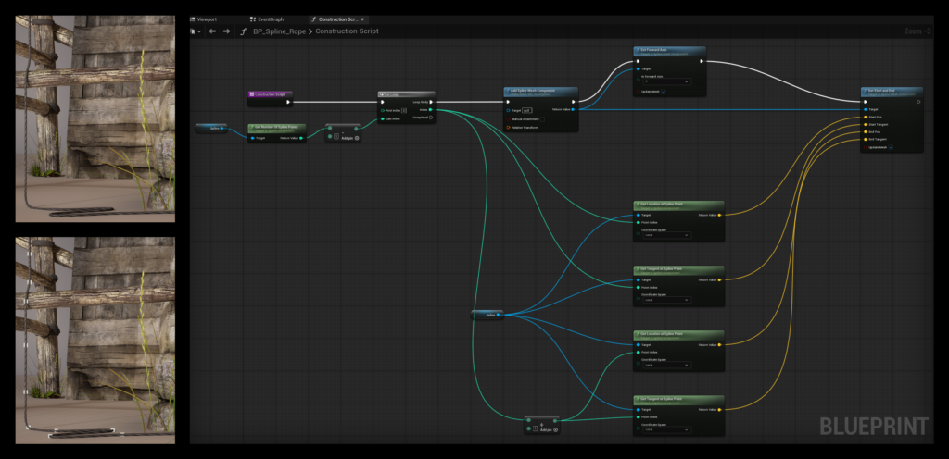The width and height of the screenshot is (949, 459).
Task: Toggle Update Mesh checkbox on Set Start and End
Action: (x=891, y=147)
